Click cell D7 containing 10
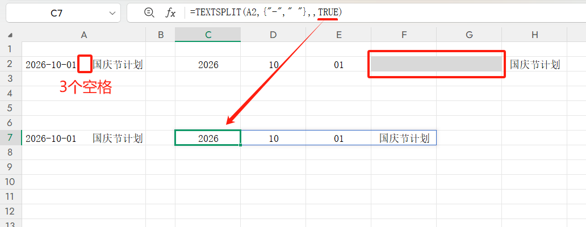Screen dimensions: 586x227 [x=273, y=138]
